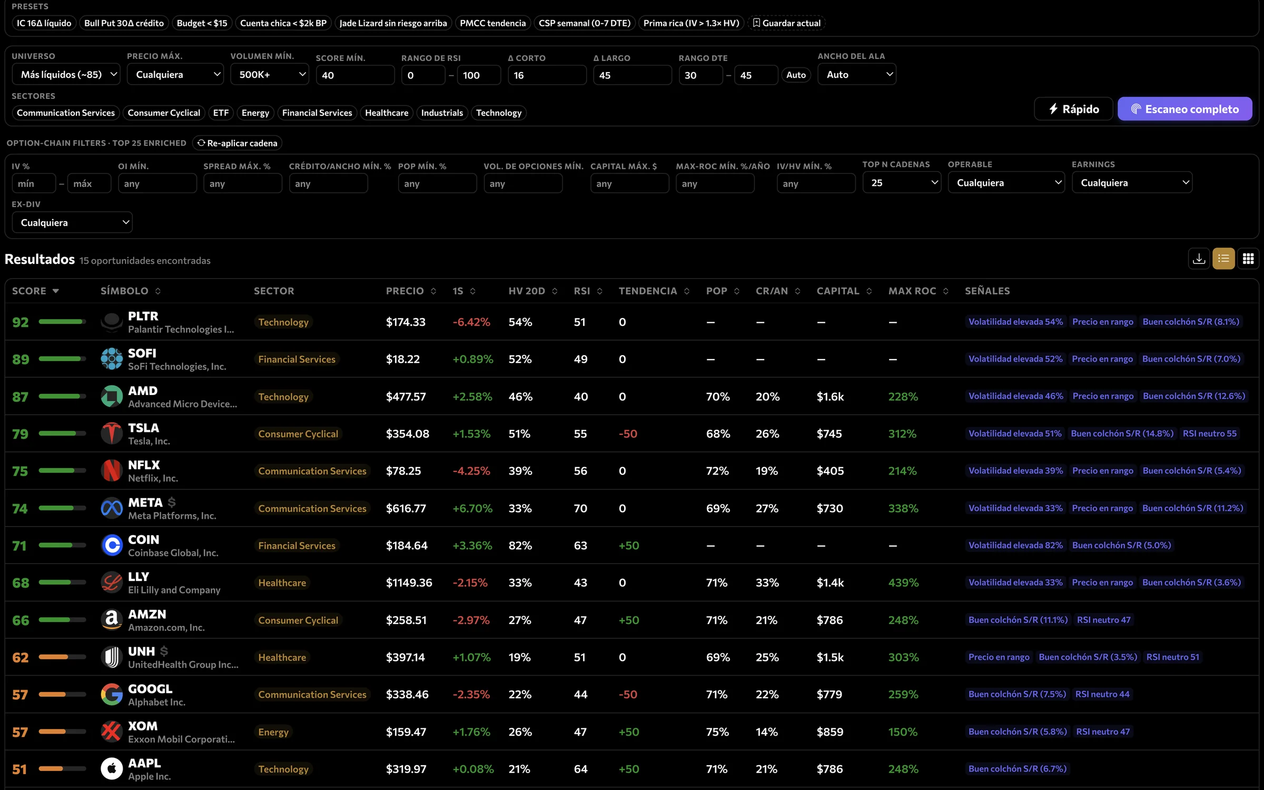Image resolution: width=1264 pixels, height=790 pixels.
Task: Sort results by HV 20D column
Action: point(555,291)
